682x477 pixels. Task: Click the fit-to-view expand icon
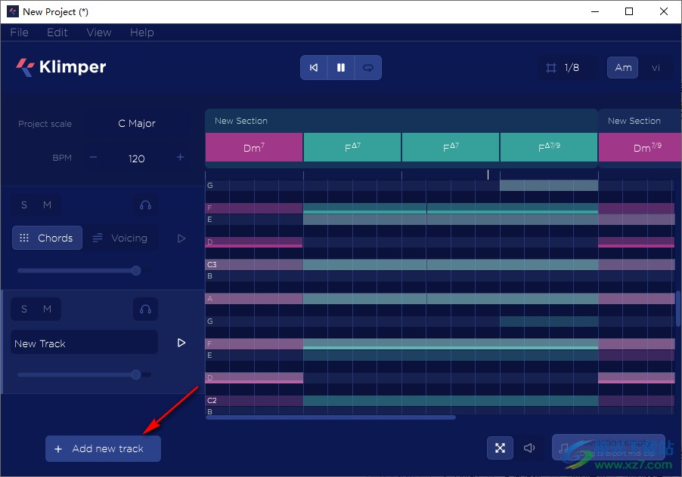[500, 448]
